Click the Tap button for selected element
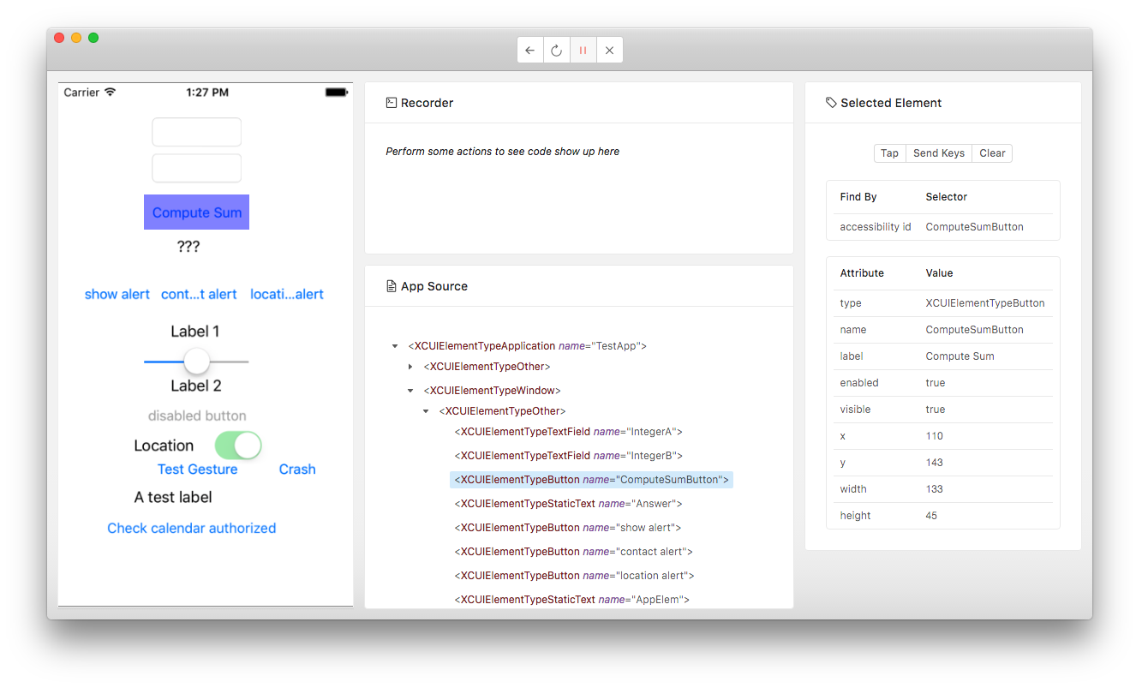The width and height of the screenshot is (1142, 700). click(889, 153)
